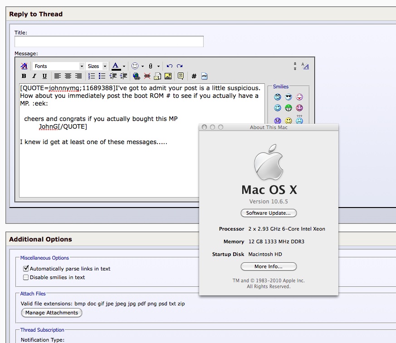Insert an ordered numbered list

[92, 76]
